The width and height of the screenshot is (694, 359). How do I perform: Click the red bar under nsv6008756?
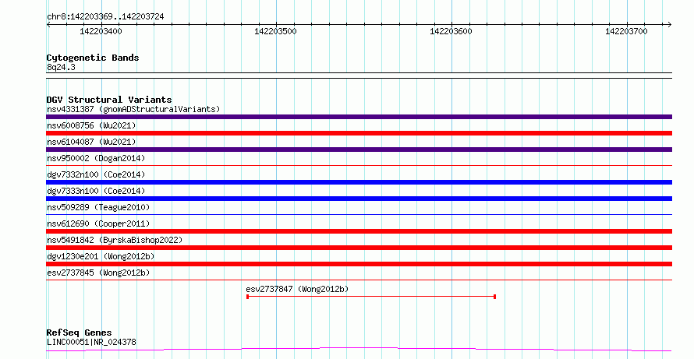point(359,133)
